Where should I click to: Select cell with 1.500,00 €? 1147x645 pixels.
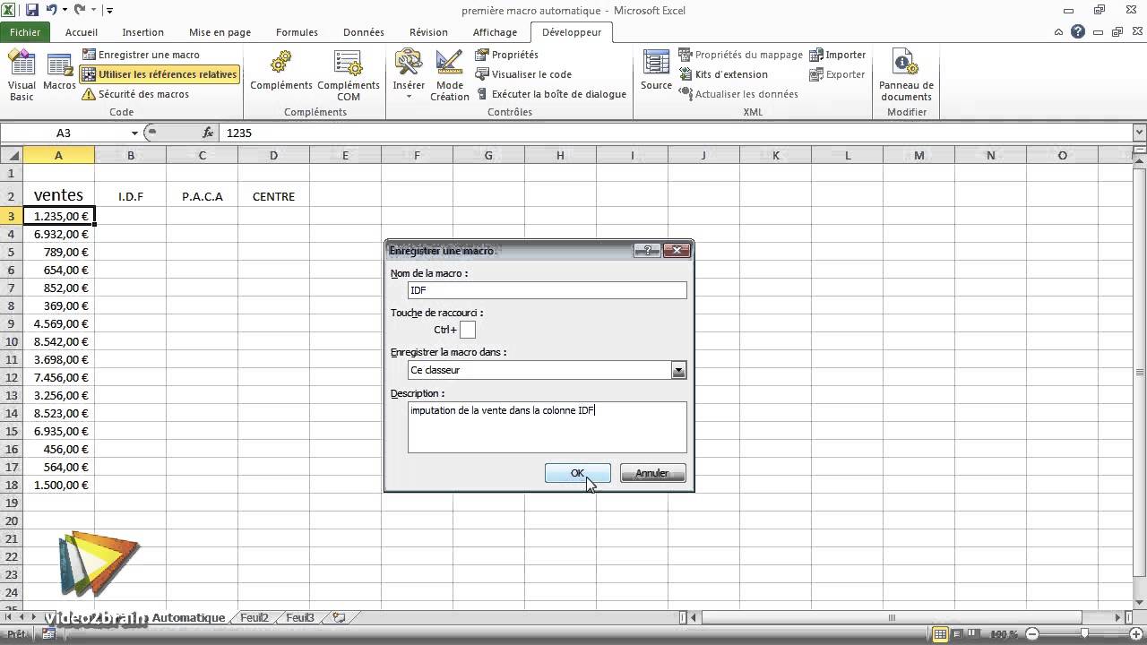[58, 485]
